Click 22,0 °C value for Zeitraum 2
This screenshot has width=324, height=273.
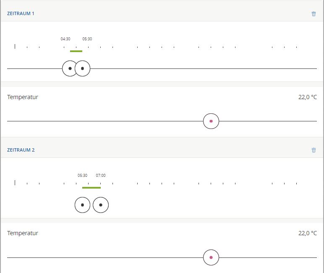[308, 233]
